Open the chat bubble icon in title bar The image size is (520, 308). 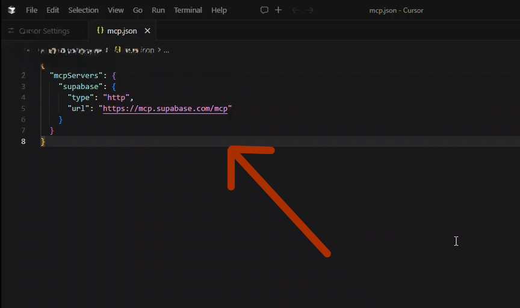pyautogui.click(x=264, y=10)
